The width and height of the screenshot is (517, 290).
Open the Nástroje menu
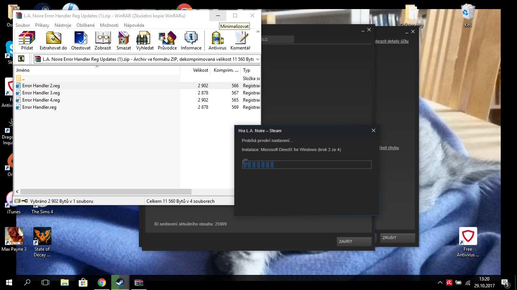click(x=63, y=25)
